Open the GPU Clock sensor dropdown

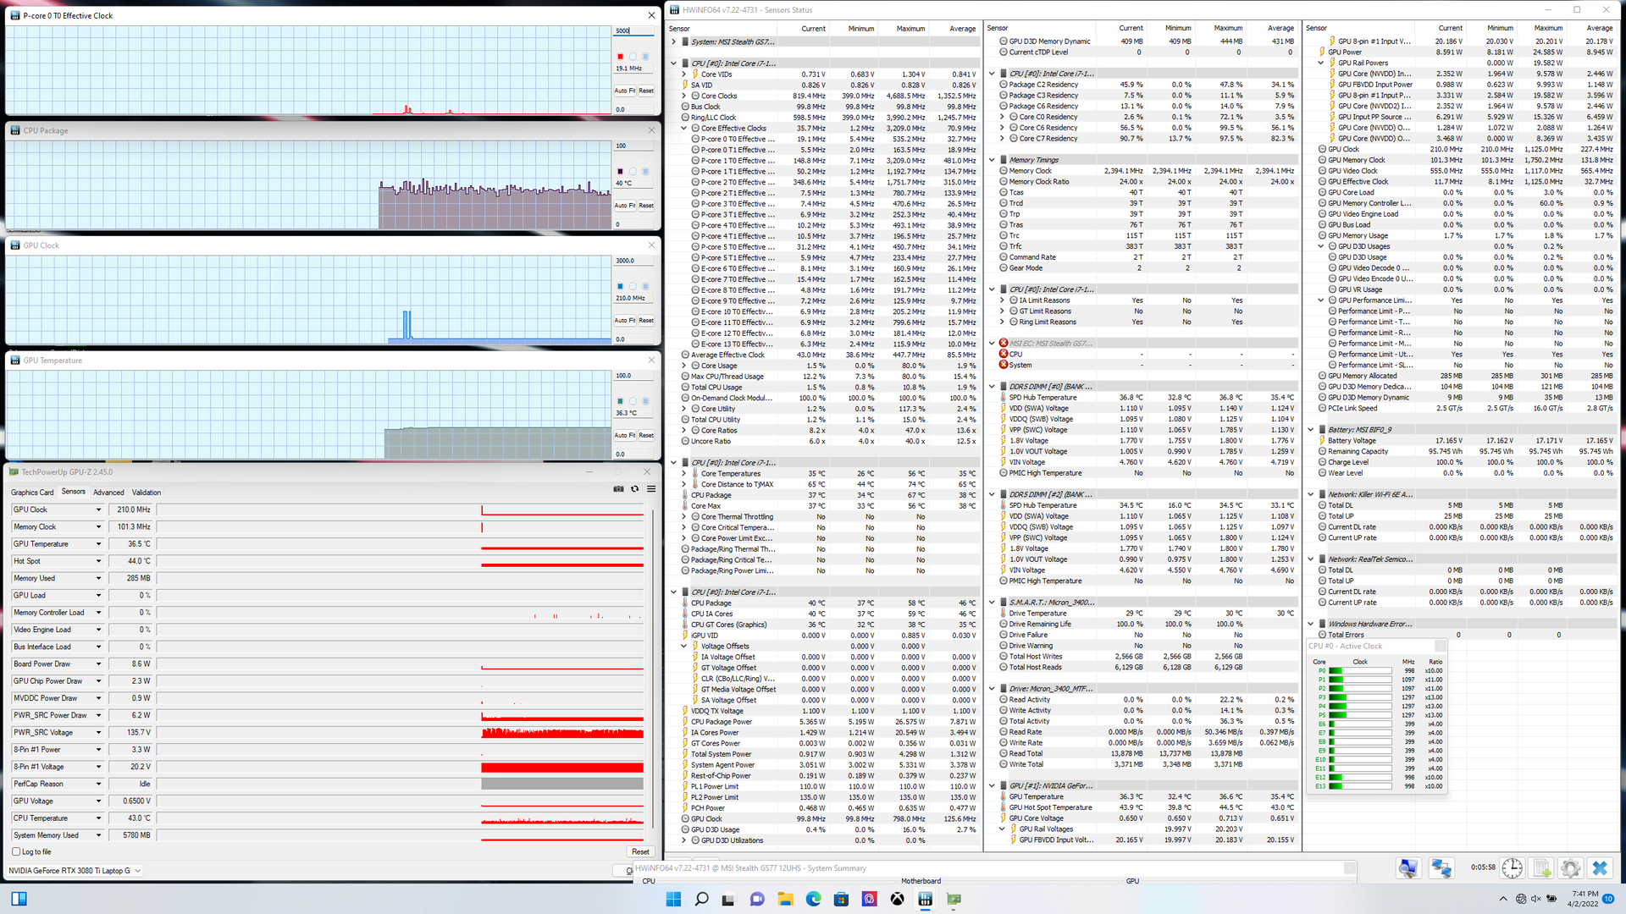[x=98, y=510]
